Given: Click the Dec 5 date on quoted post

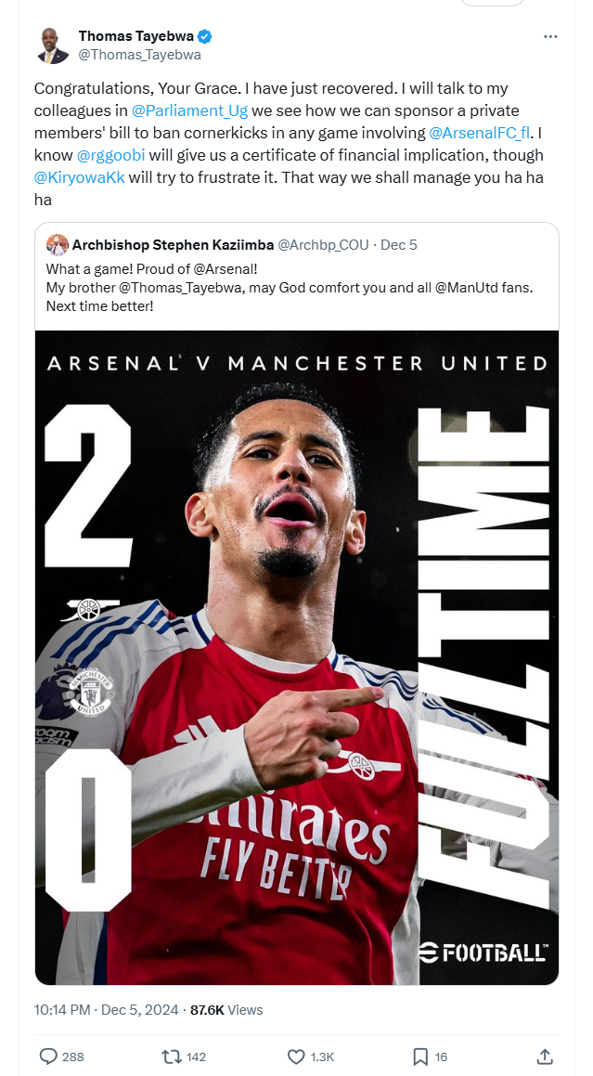Looking at the screenshot, I should tap(398, 245).
